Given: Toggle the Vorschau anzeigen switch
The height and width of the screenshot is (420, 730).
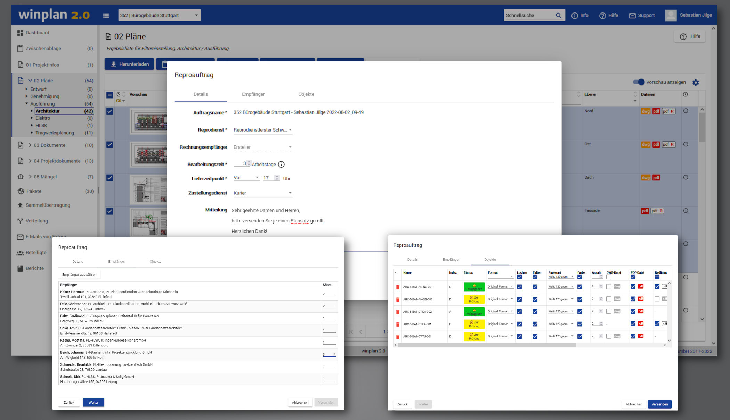Looking at the screenshot, I should click(639, 82).
